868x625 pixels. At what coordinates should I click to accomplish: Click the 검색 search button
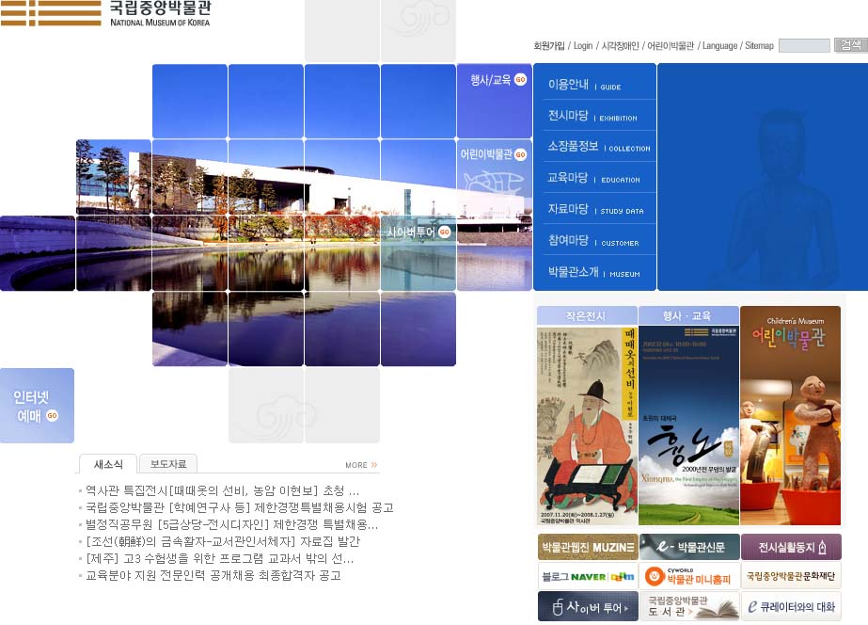(850, 45)
